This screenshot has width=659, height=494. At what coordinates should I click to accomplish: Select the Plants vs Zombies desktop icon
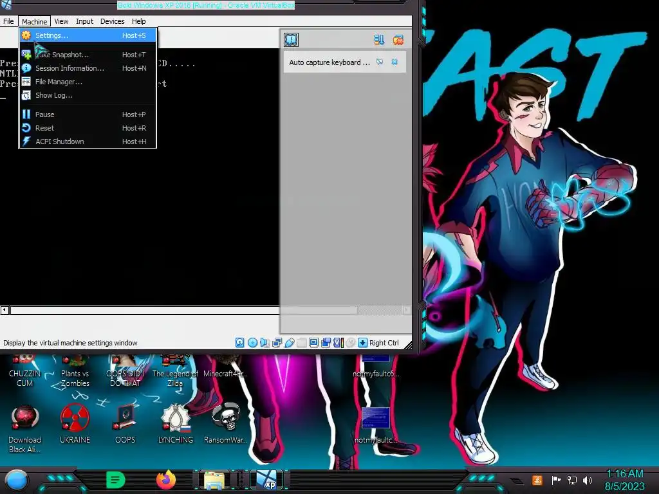tap(75, 372)
